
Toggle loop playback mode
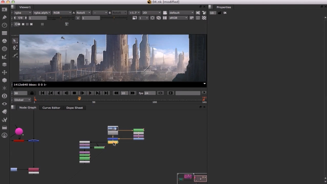click(160, 93)
